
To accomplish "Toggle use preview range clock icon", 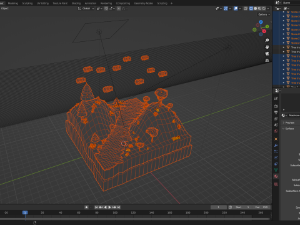I will [x=230, y=207].
